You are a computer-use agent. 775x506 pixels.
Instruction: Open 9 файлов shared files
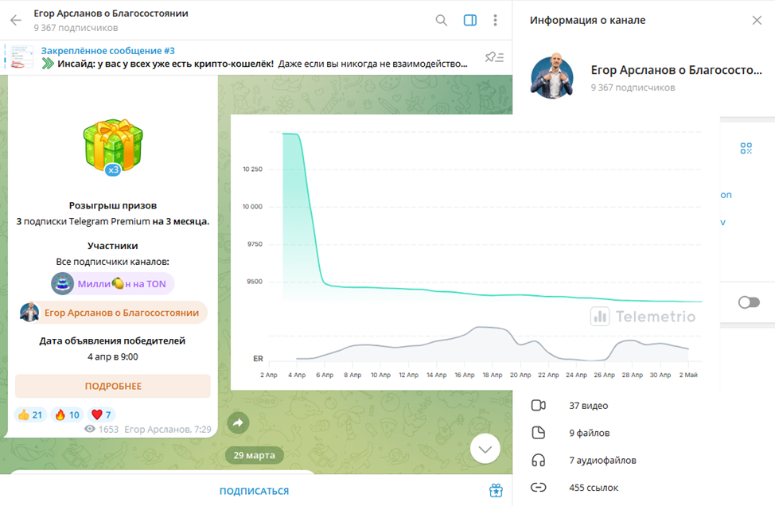pyautogui.click(x=589, y=433)
